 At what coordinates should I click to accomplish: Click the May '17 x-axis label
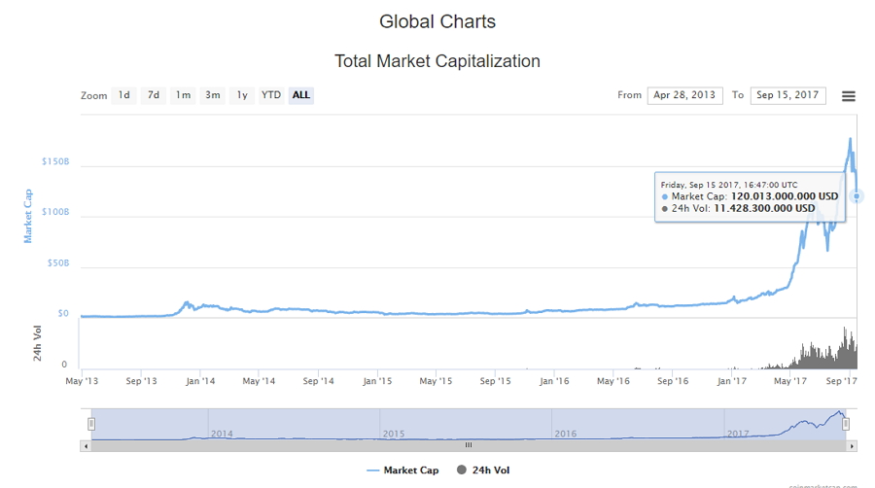[790, 381]
